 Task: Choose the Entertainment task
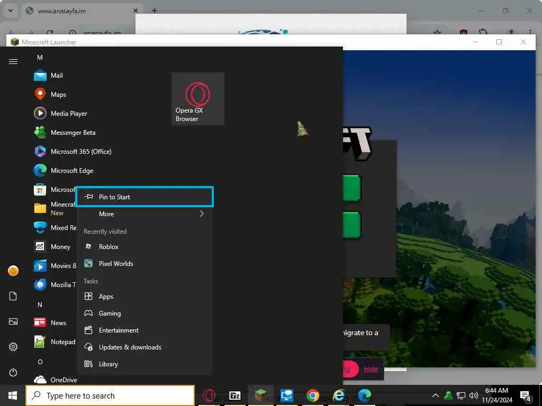pyautogui.click(x=144, y=330)
